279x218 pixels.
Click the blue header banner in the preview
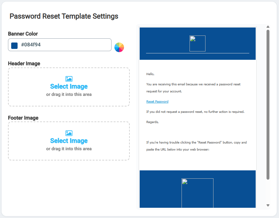pos(198,43)
